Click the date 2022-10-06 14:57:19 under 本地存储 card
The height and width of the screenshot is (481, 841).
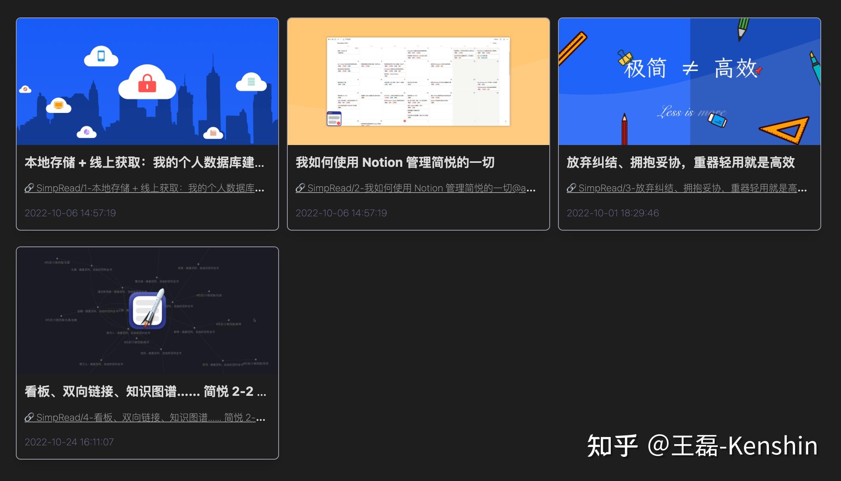70,213
